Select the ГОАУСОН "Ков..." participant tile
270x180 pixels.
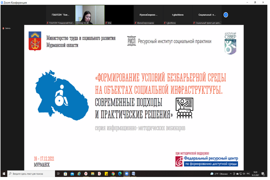[60, 15]
